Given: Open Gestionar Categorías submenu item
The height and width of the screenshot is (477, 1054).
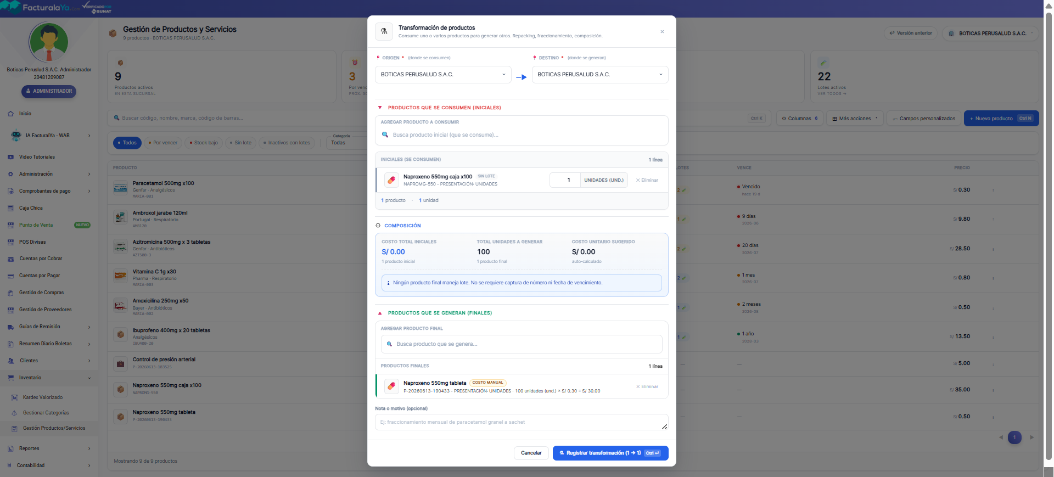Looking at the screenshot, I should click(x=46, y=413).
